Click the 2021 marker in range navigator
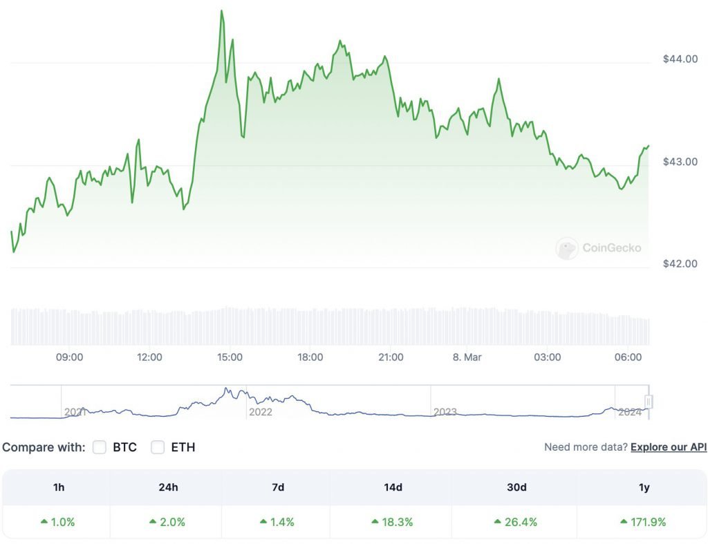The height and width of the screenshot is (544, 708). coord(75,412)
